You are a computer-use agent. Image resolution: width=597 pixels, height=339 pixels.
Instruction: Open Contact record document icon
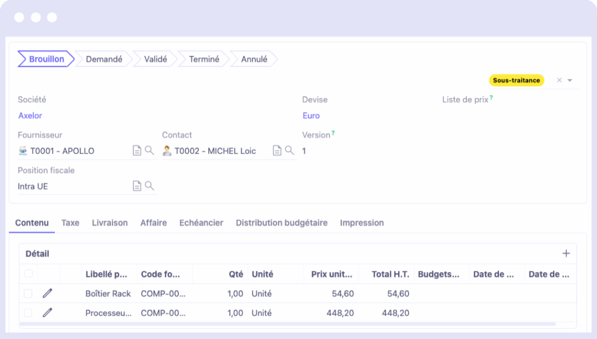click(x=277, y=151)
